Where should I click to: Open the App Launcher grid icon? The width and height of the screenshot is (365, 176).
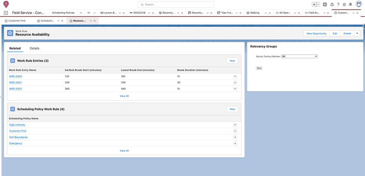(x=6, y=13)
